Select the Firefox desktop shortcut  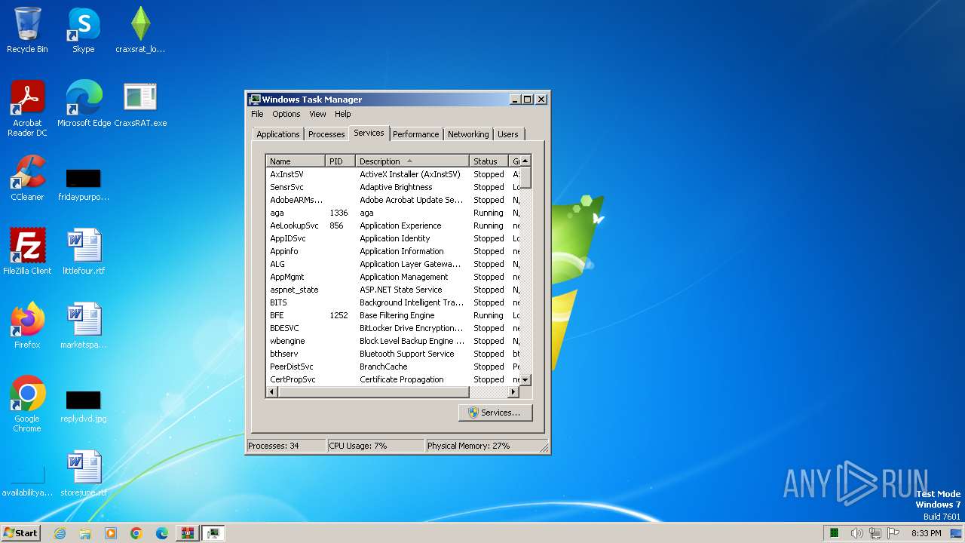27,326
